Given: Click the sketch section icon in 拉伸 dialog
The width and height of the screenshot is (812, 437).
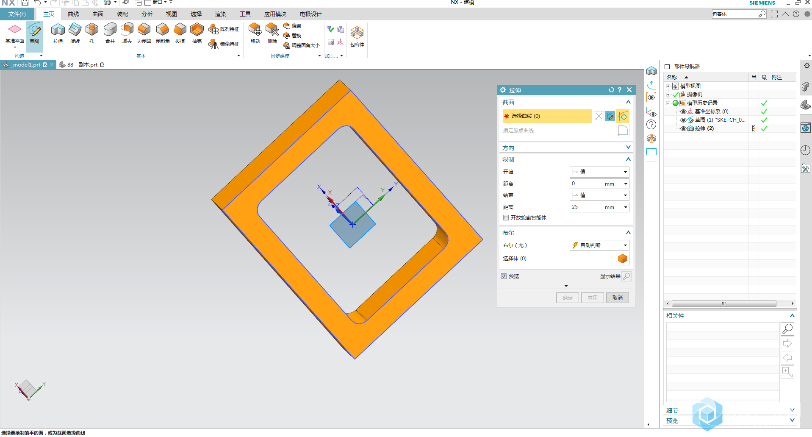Looking at the screenshot, I should pyautogui.click(x=610, y=116).
